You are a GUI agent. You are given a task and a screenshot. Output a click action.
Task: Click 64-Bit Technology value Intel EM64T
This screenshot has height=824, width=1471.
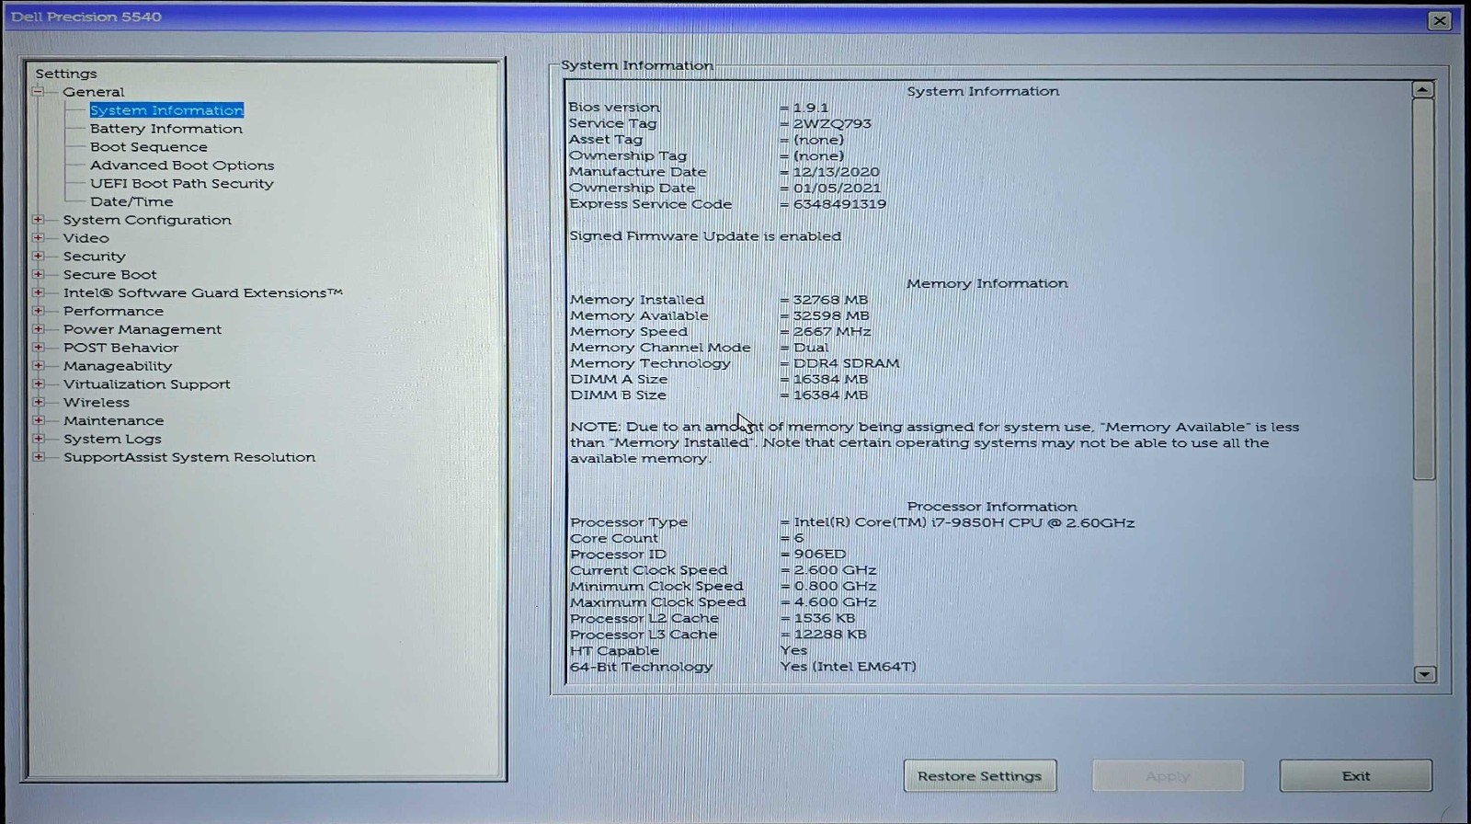pyautogui.click(x=848, y=667)
